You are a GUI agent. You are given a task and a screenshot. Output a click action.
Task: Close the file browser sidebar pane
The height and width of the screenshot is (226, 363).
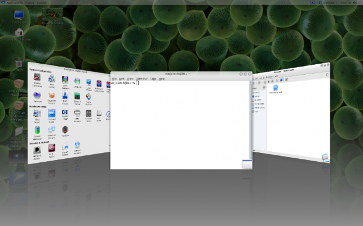(x=264, y=87)
